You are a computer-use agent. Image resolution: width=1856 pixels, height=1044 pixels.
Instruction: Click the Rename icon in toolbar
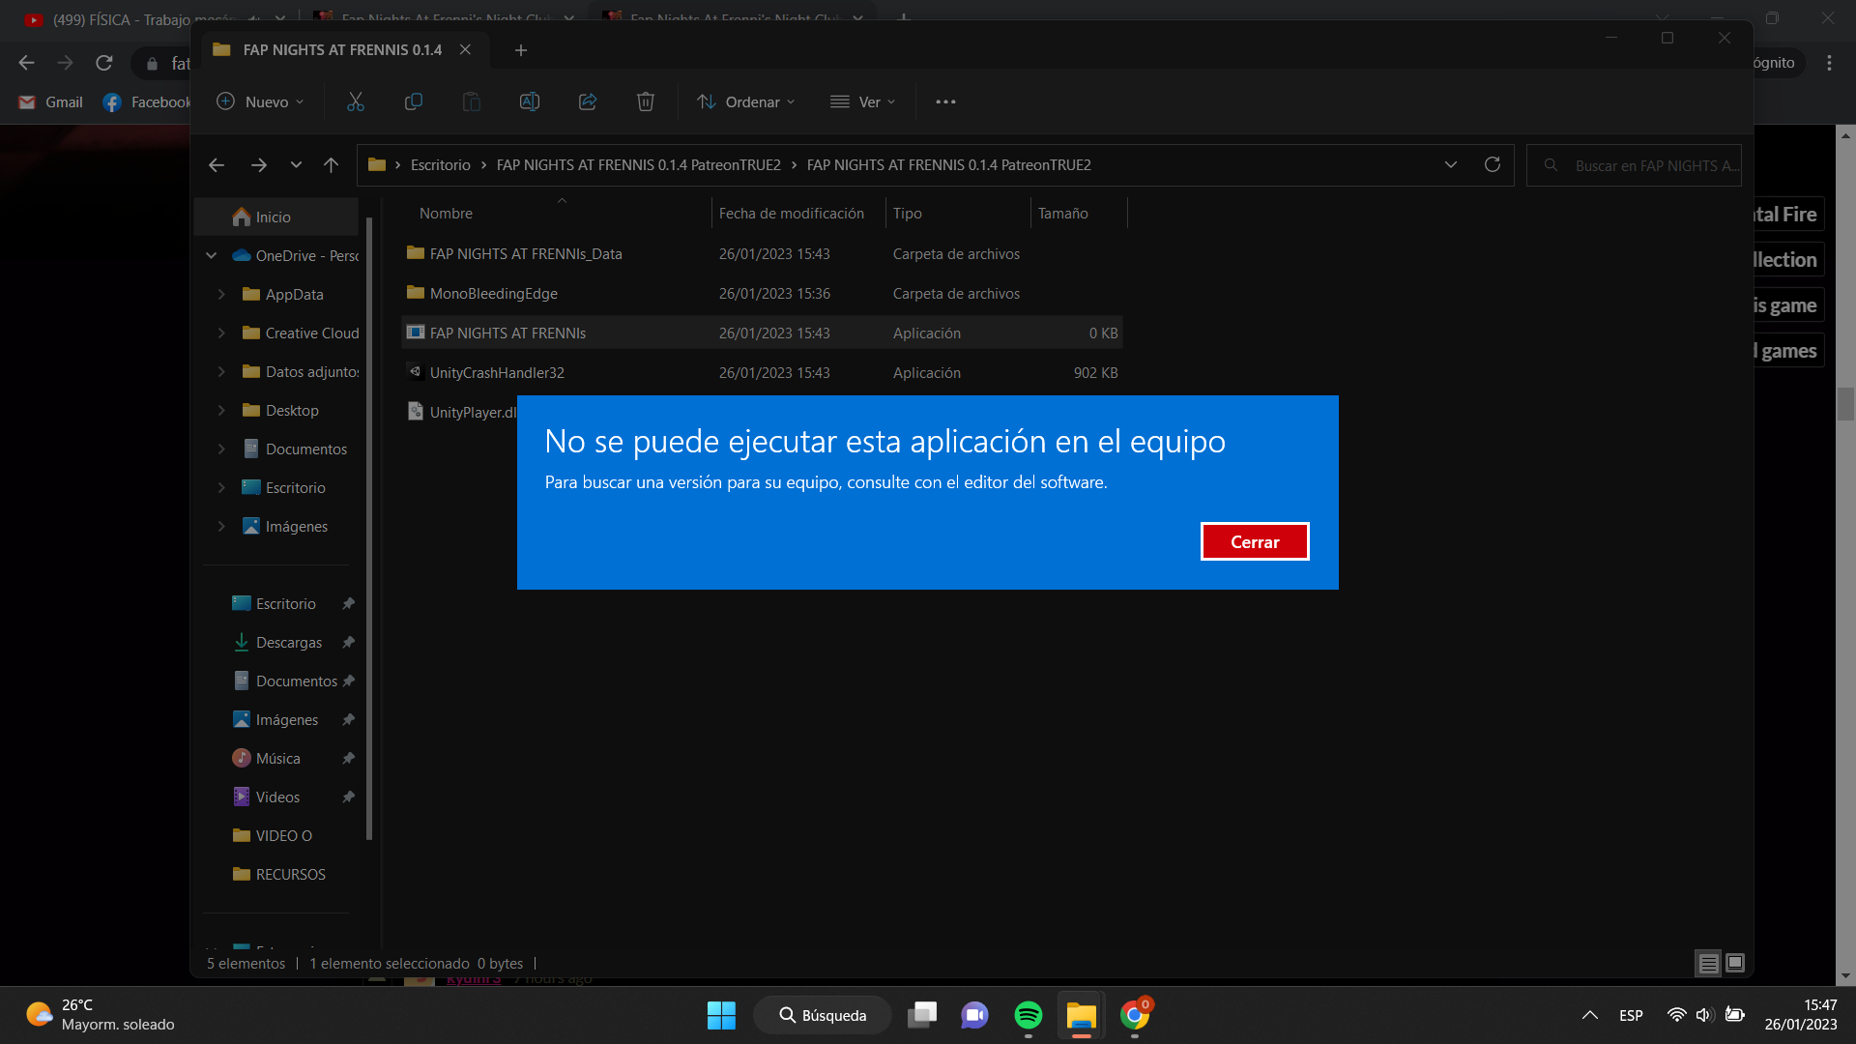[530, 101]
